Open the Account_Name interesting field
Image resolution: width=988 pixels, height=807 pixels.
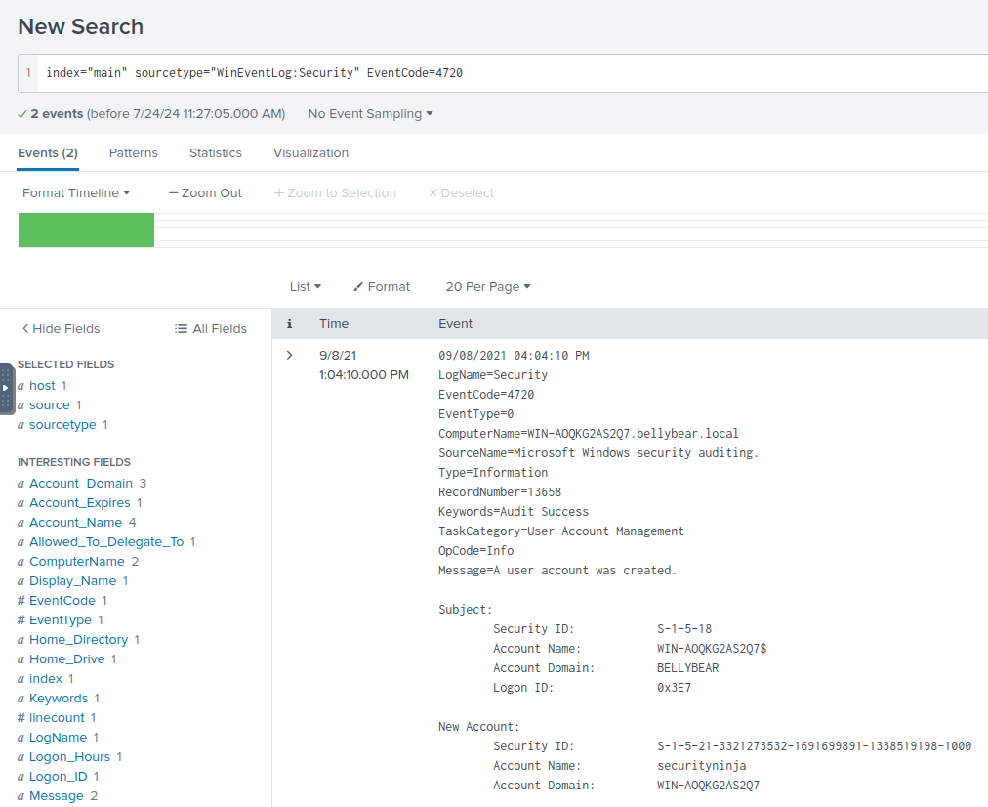(x=75, y=523)
